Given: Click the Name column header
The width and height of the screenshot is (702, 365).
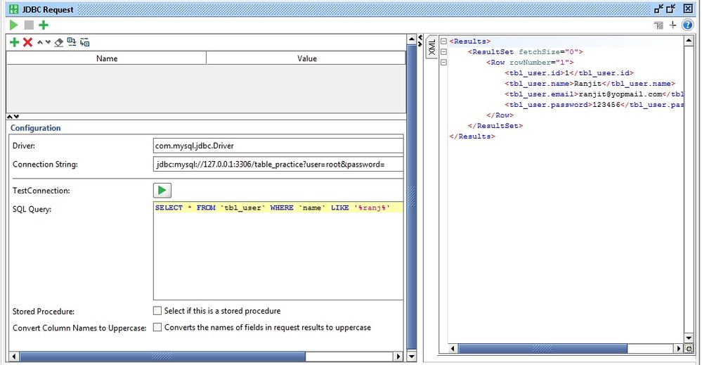Looking at the screenshot, I should (x=107, y=58).
